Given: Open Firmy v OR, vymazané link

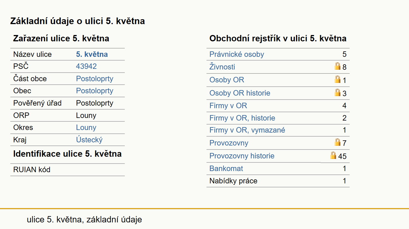Looking at the screenshot, I should [247, 130].
